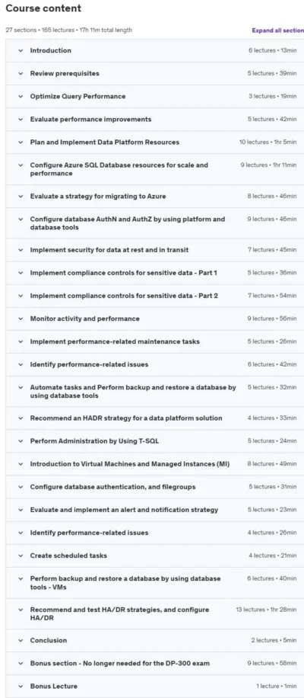This screenshot has height=698, width=304.
Task: Toggle the Bonus Lecture chevron
Action: tap(21, 686)
